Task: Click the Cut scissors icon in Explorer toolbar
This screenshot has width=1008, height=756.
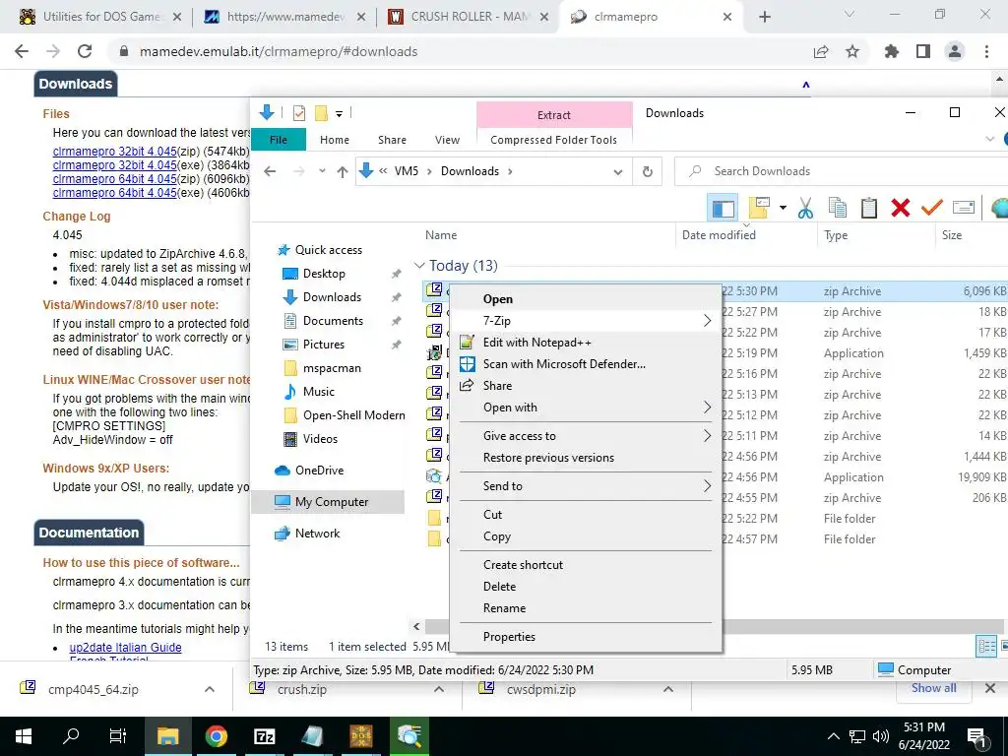Action: [805, 208]
